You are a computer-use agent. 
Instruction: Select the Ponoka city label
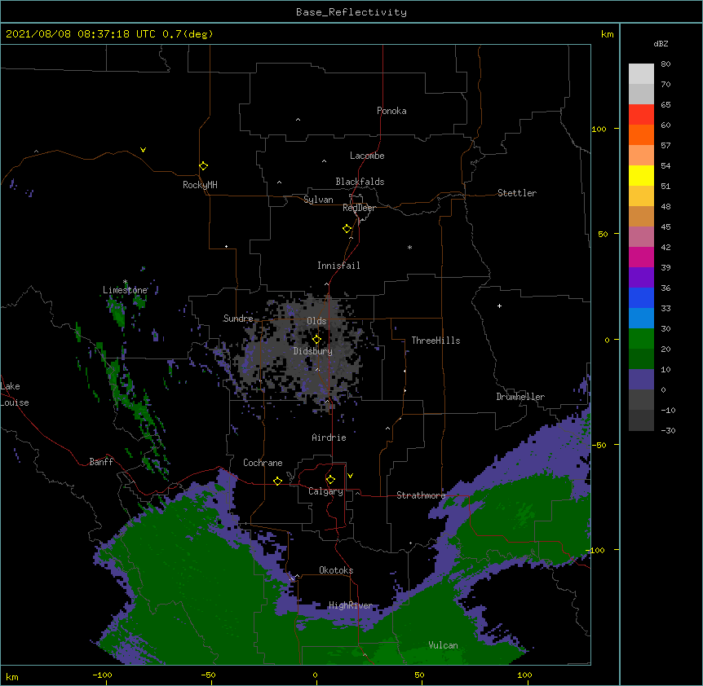(x=391, y=111)
